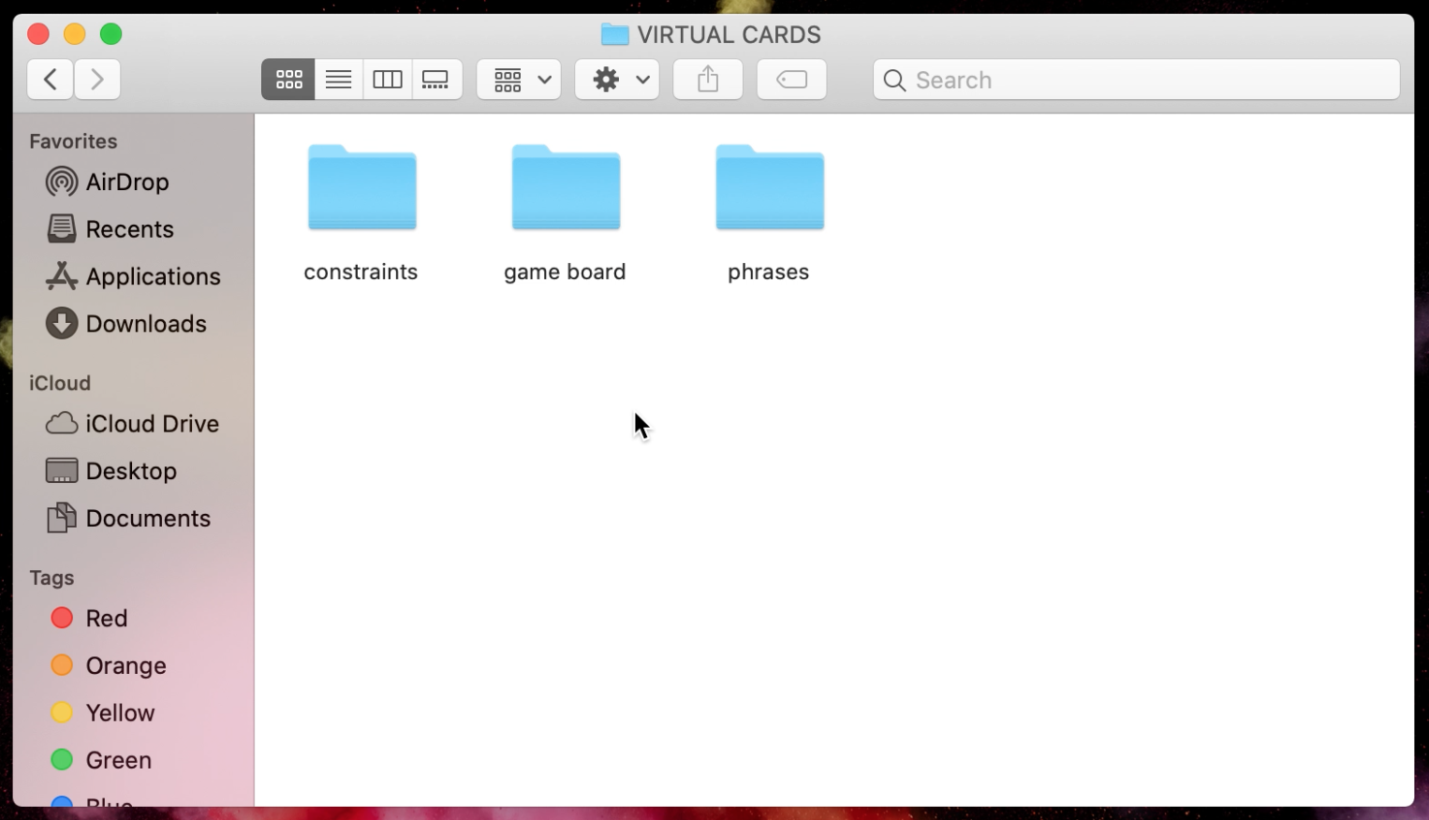Viewport: 1429px width, 820px height.
Task: Click the Favorites section header
Action: pos(73,141)
